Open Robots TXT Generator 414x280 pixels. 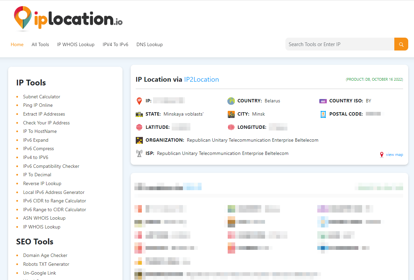coord(46,264)
